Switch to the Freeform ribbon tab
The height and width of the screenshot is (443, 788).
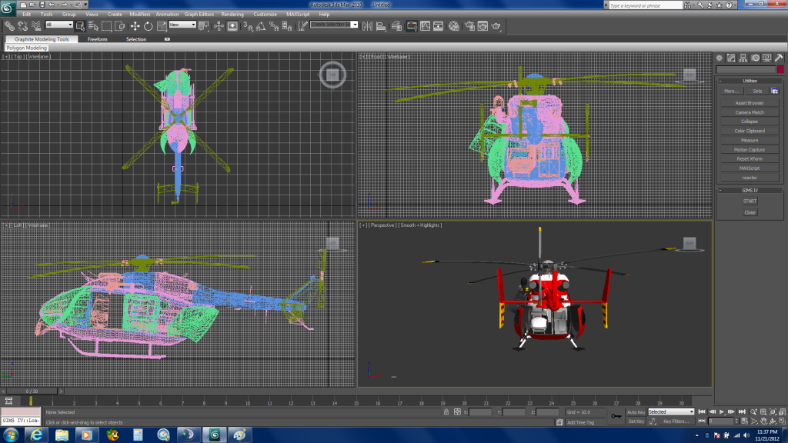(98, 39)
